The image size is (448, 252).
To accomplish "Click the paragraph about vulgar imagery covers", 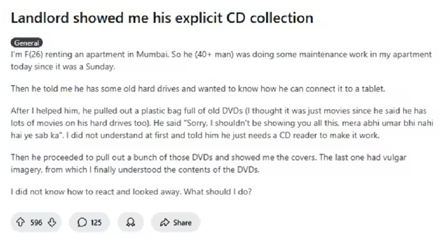I will (x=208, y=164).
